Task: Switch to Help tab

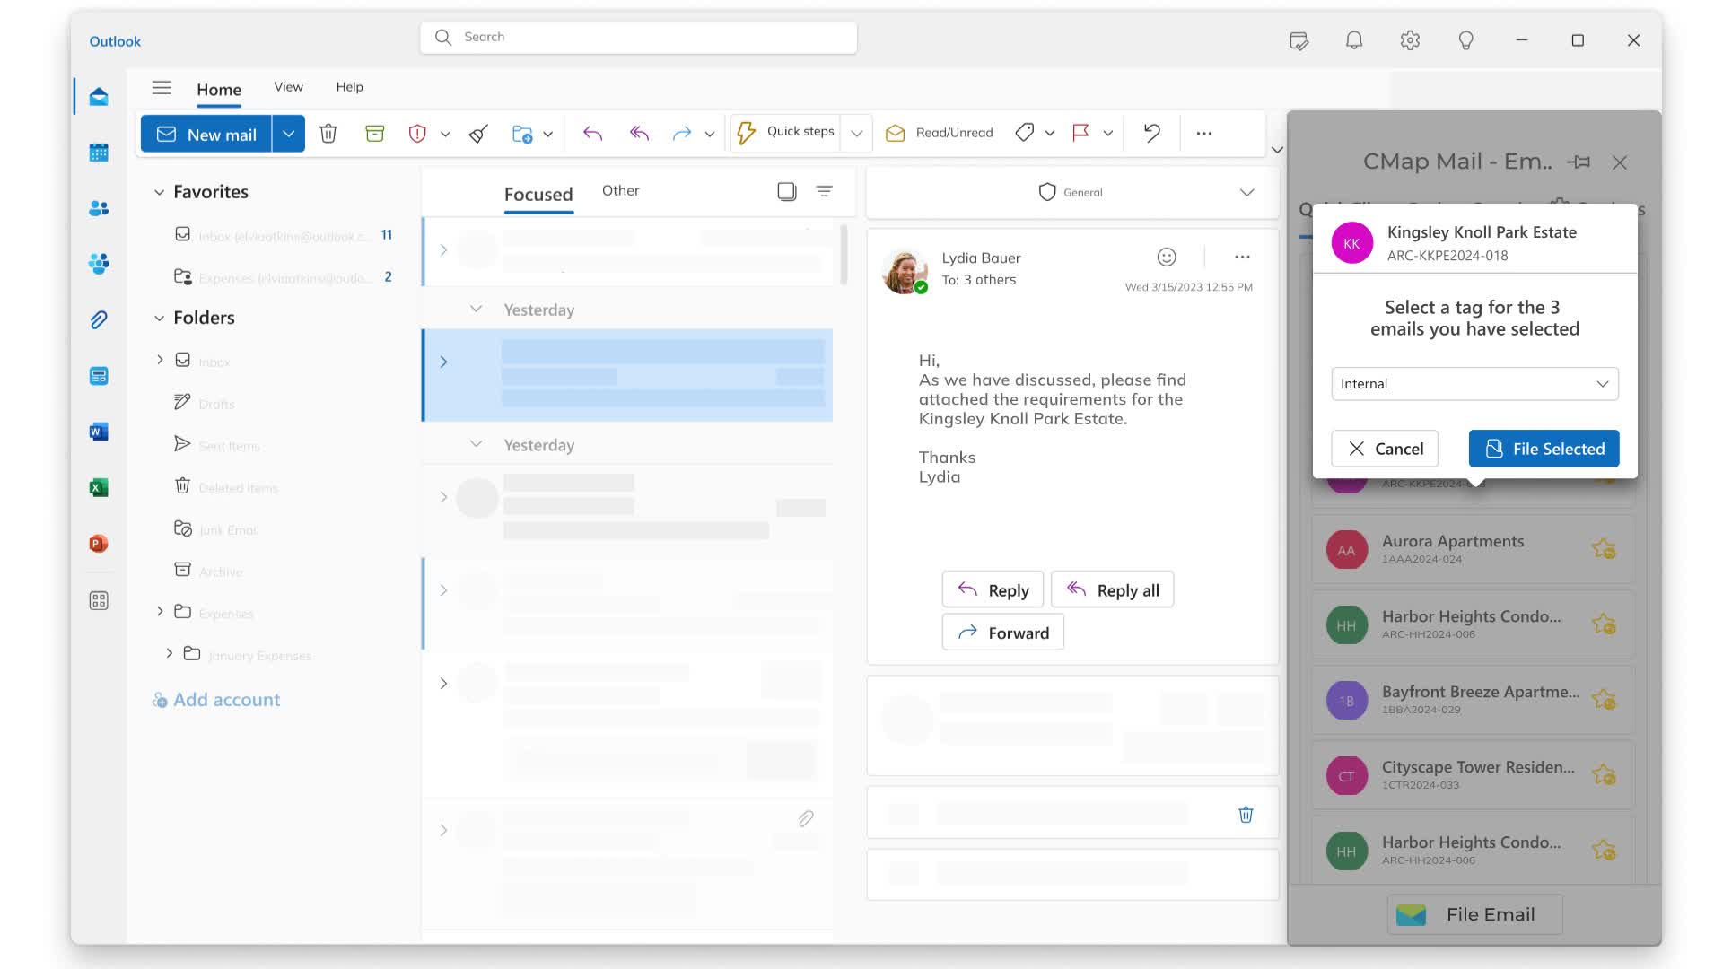Action: click(x=349, y=87)
